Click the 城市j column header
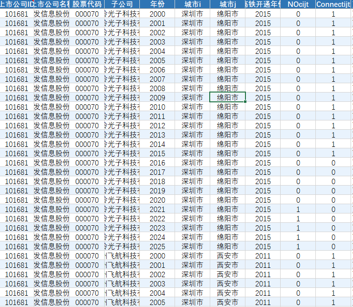 pos(227,4)
